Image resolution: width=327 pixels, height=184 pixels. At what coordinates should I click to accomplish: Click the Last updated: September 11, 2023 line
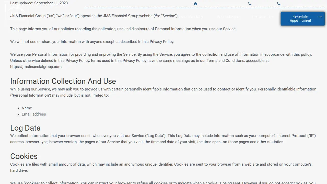[x=39, y=3]
